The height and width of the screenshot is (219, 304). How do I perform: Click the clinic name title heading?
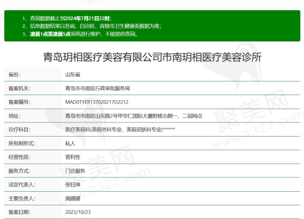[x=152, y=57]
